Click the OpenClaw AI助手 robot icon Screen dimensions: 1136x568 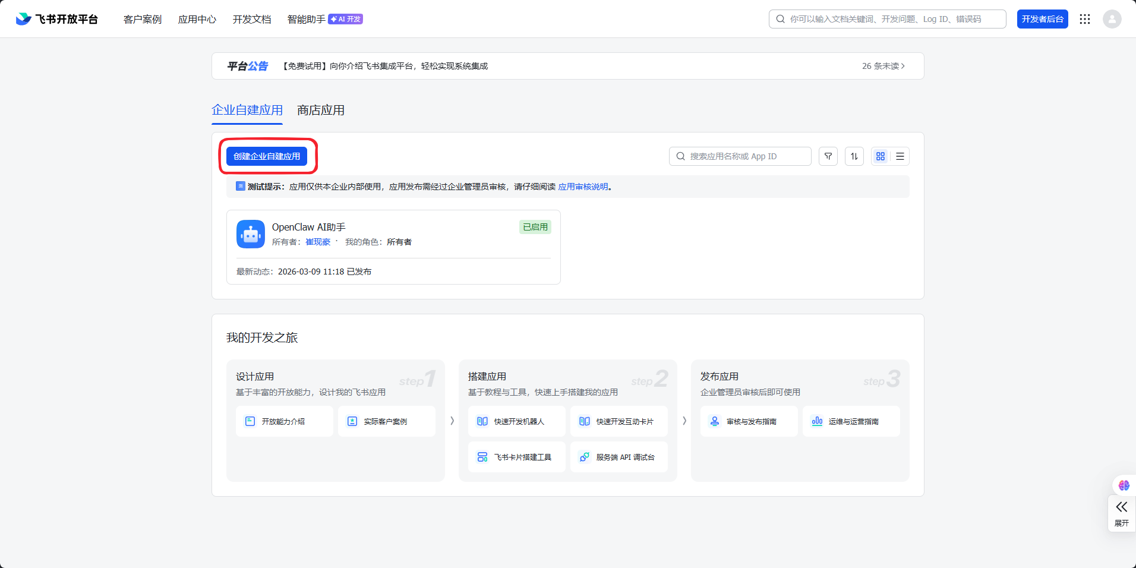tap(251, 234)
